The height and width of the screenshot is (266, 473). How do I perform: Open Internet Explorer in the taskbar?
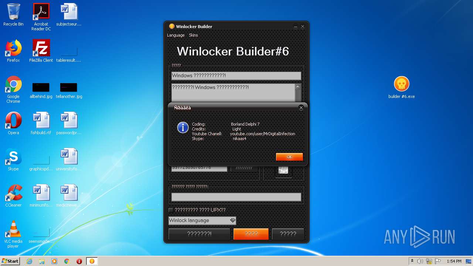click(29, 261)
